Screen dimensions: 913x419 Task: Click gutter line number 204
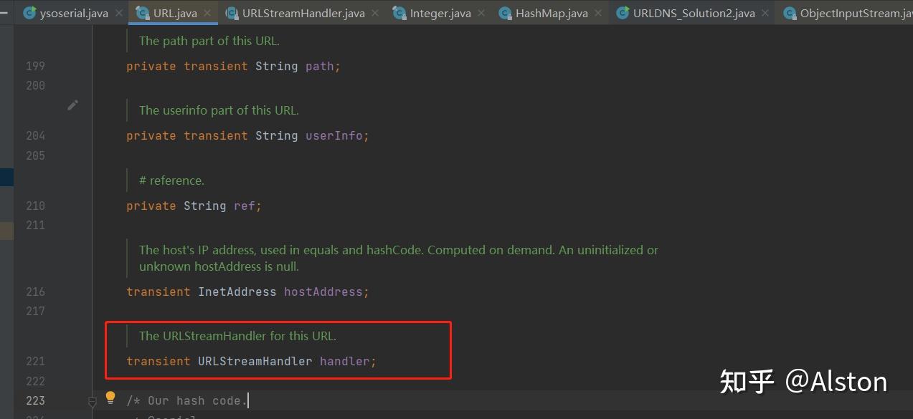35,135
